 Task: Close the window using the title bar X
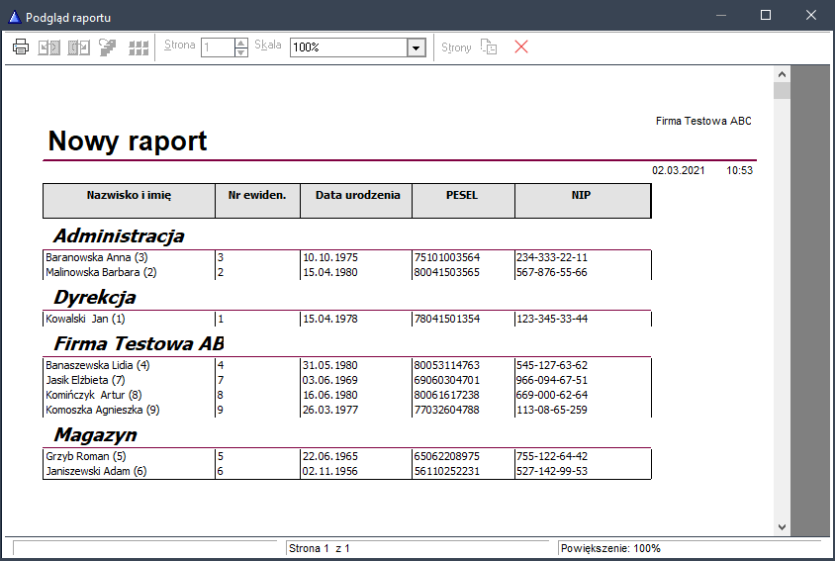[x=811, y=15]
